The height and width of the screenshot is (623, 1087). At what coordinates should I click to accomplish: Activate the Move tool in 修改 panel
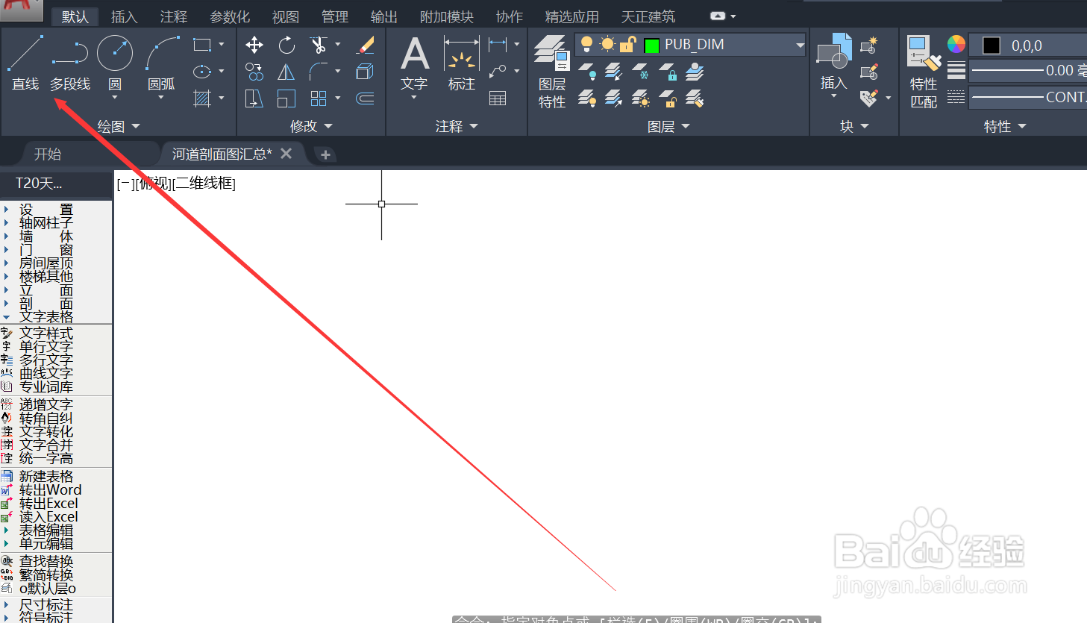coord(254,45)
